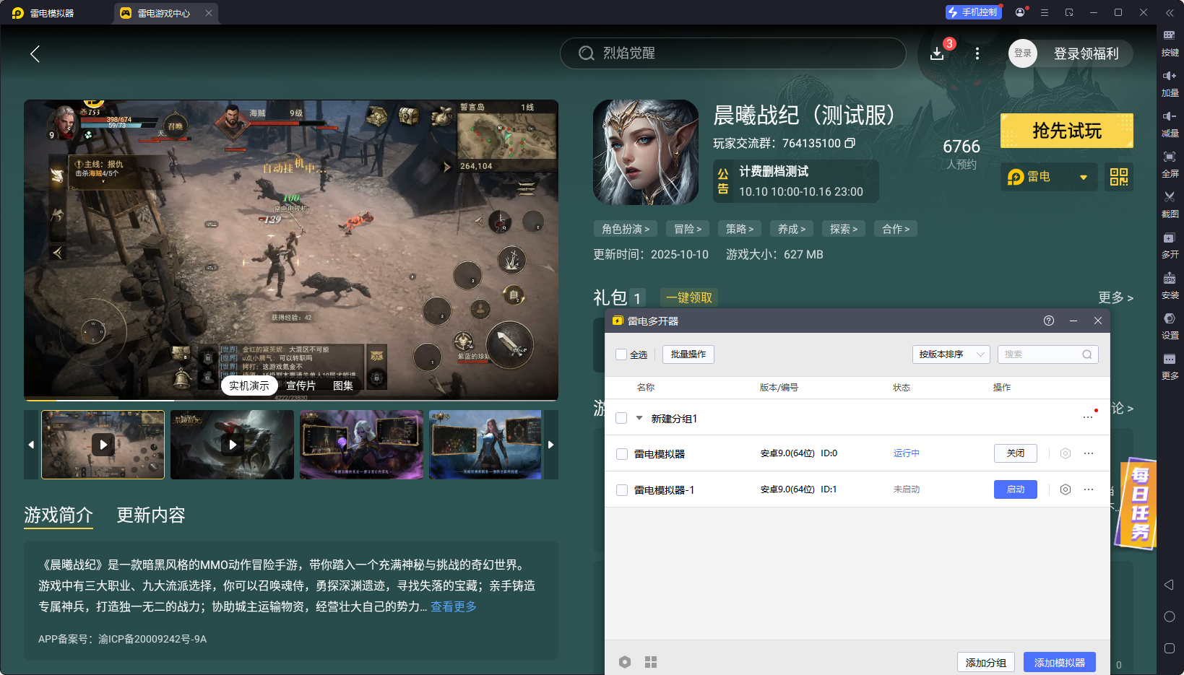The image size is (1184, 675).
Task: Click the 搜索 field in 雷电多开器
Action: [1048, 354]
